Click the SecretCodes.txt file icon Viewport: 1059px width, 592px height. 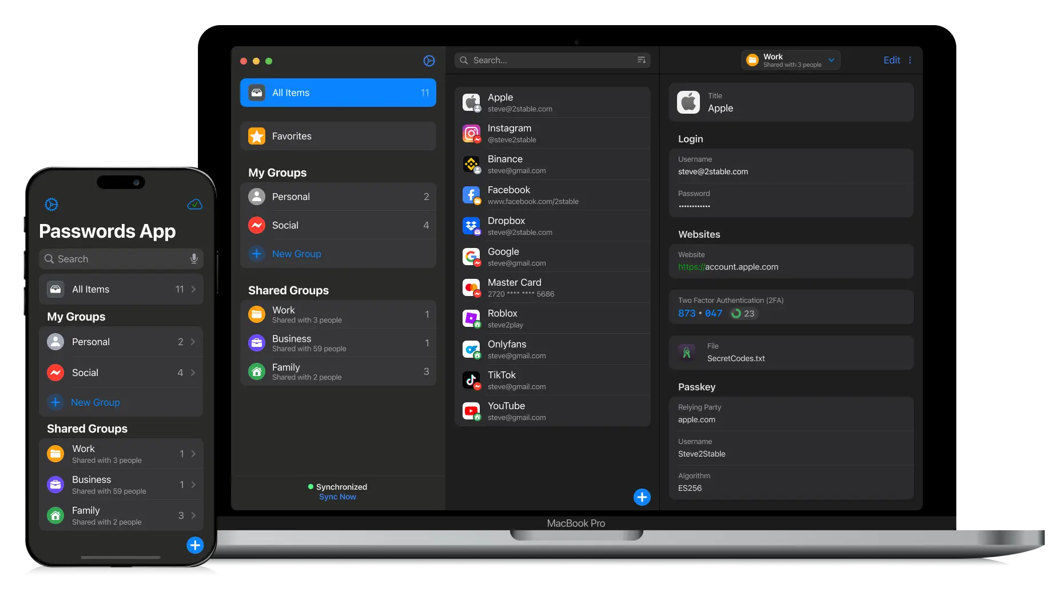(687, 352)
